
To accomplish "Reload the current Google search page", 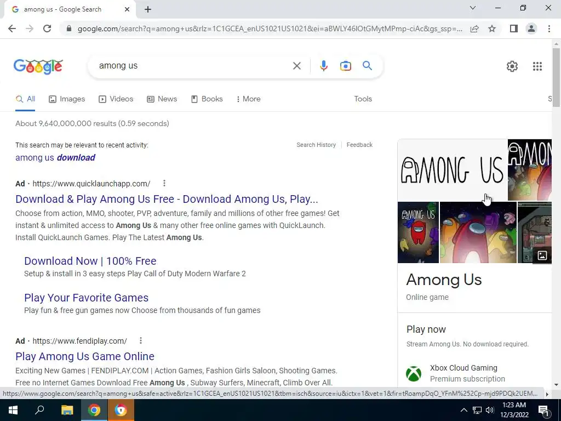I will tap(47, 29).
